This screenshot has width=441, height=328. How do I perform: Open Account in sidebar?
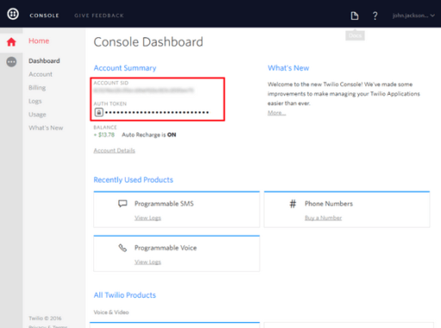pyautogui.click(x=40, y=74)
